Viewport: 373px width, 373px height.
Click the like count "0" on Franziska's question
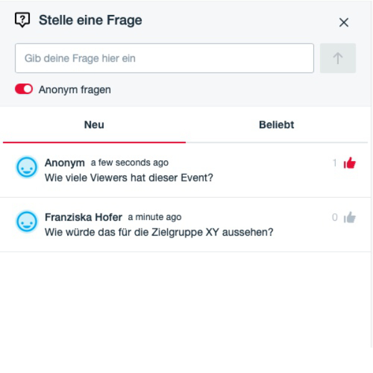[334, 218]
